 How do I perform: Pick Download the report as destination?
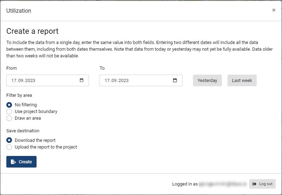[x=9, y=140]
